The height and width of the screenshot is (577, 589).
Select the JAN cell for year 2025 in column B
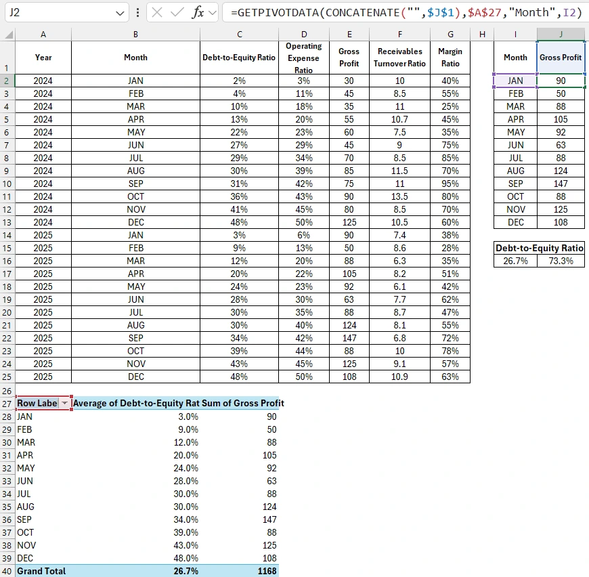pyautogui.click(x=135, y=235)
